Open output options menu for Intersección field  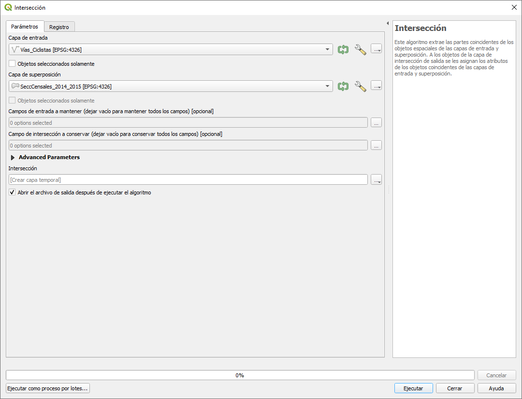(376, 179)
